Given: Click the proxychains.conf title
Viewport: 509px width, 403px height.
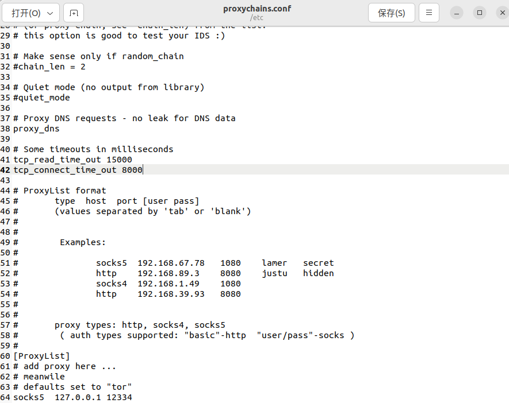Looking at the screenshot, I should (257, 9).
